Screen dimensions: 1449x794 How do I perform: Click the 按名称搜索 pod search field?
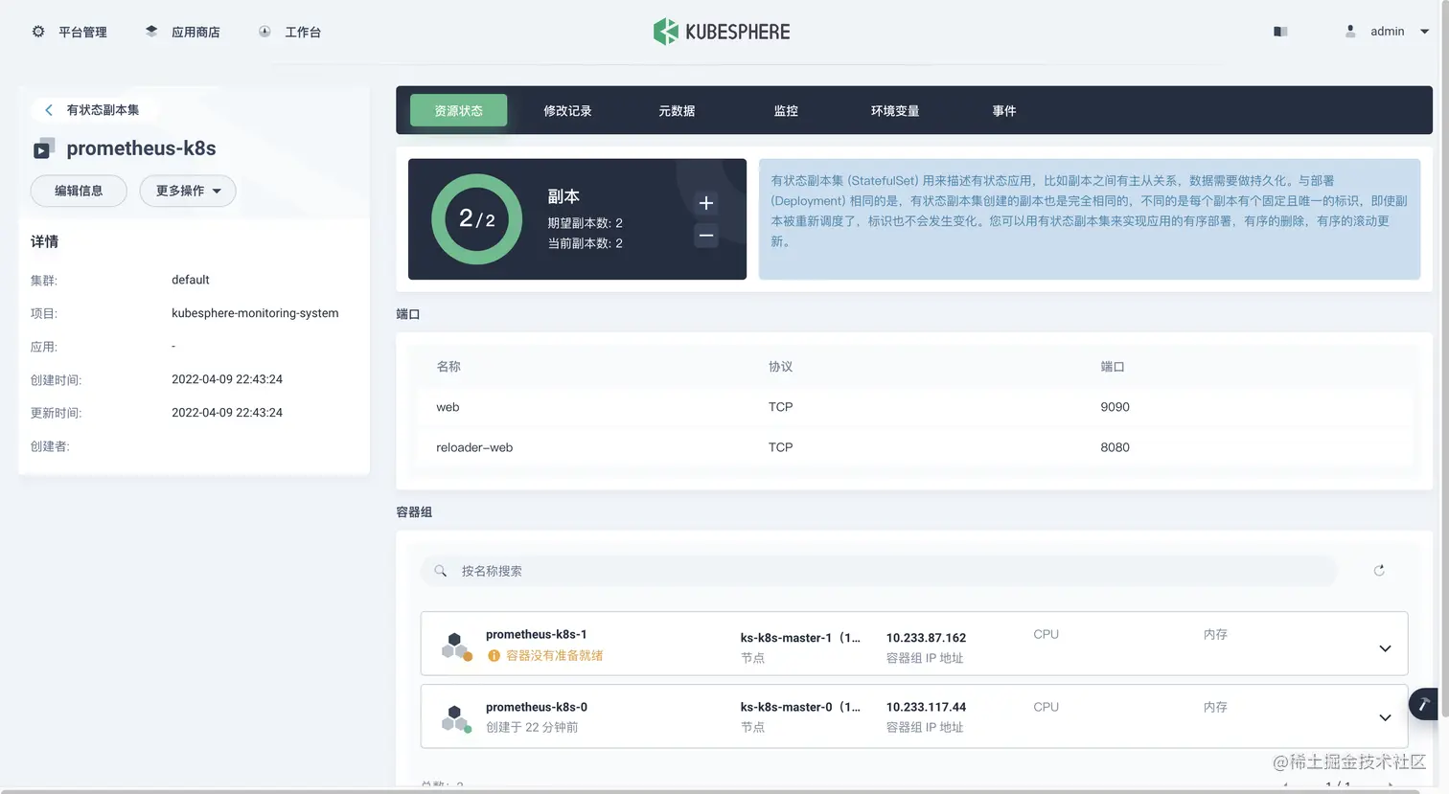pyautogui.click(x=878, y=571)
